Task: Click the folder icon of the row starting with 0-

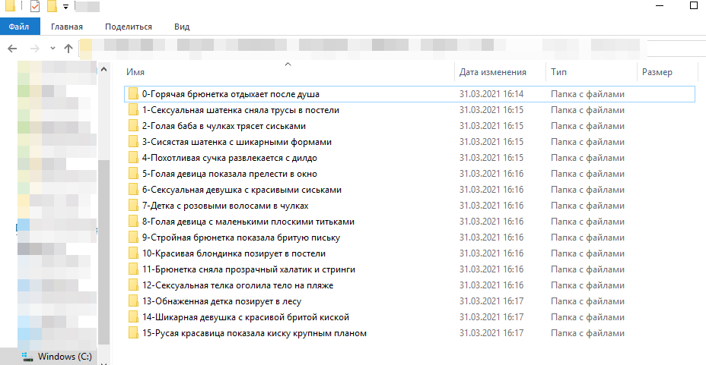Action: (x=133, y=94)
